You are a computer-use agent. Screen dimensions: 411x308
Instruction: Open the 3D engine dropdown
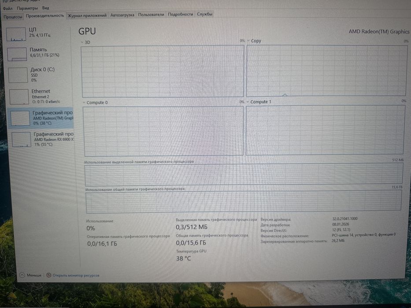(82, 42)
